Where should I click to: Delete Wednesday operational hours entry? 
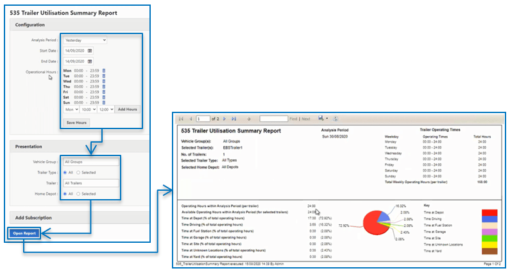[x=104, y=82]
